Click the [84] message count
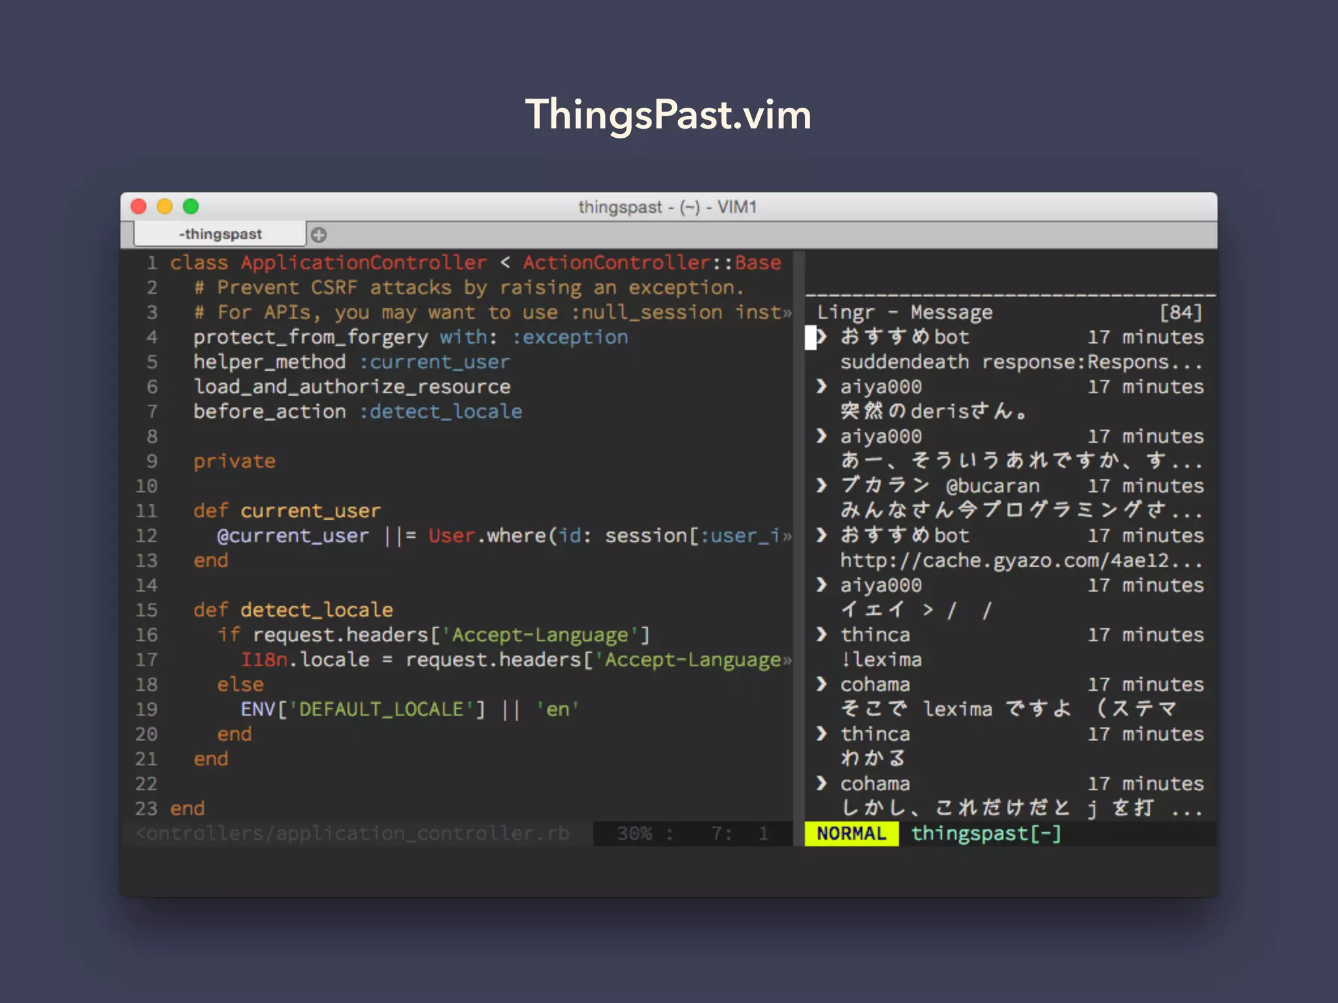The height and width of the screenshot is (1003, 1338). pyautogui.click(x=1181, y=312)
